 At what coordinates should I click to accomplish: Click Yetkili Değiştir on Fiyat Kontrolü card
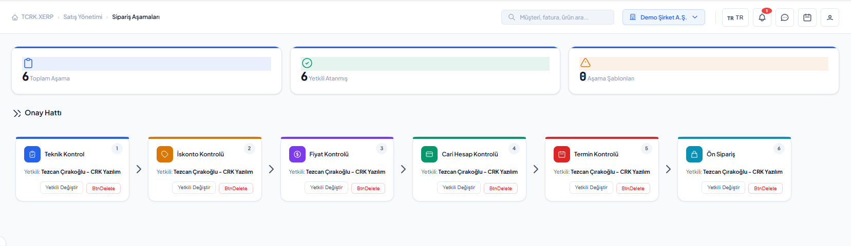(x=327, y=188)
